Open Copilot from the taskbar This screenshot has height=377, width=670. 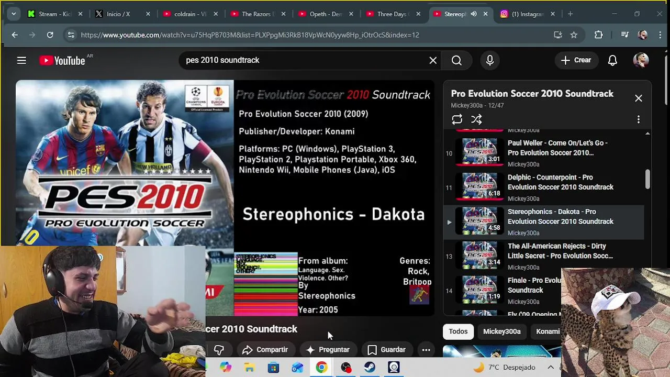pos(225,368)
